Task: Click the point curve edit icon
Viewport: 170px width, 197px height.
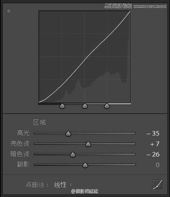Action: click(x=157, y=184)
